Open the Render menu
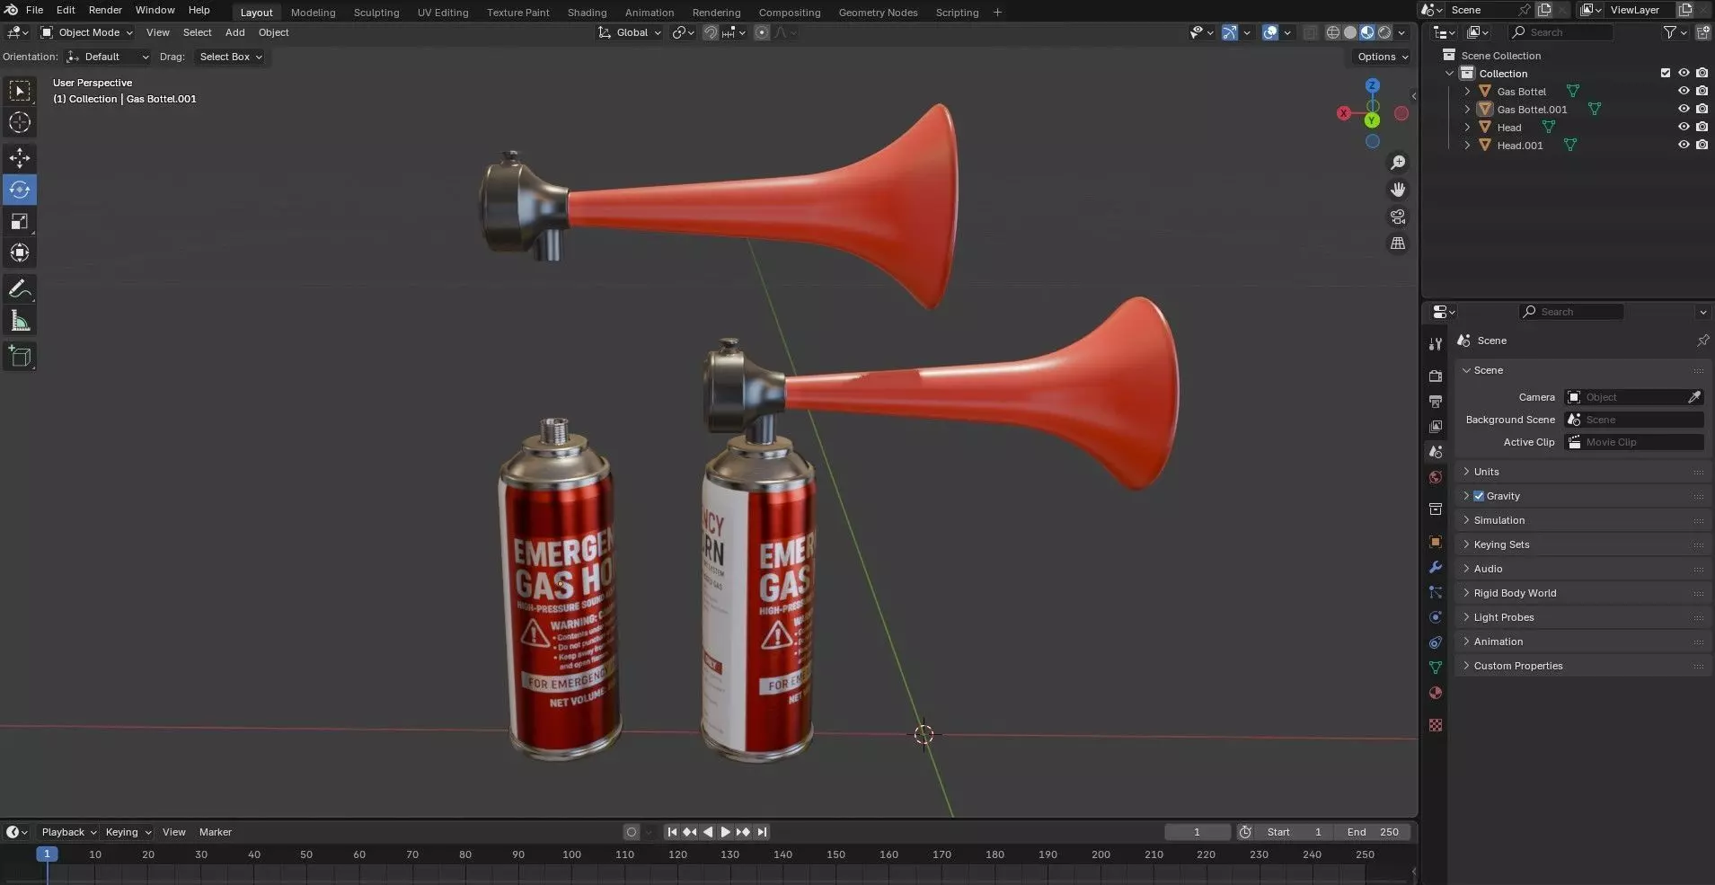The height and width of the screenshot is (885, 1715). 105,10
